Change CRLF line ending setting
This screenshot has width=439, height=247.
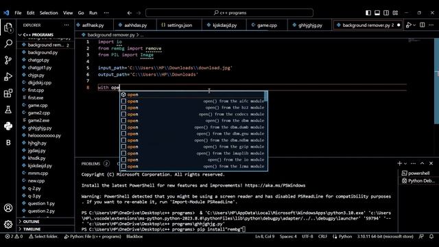(322, 237)
